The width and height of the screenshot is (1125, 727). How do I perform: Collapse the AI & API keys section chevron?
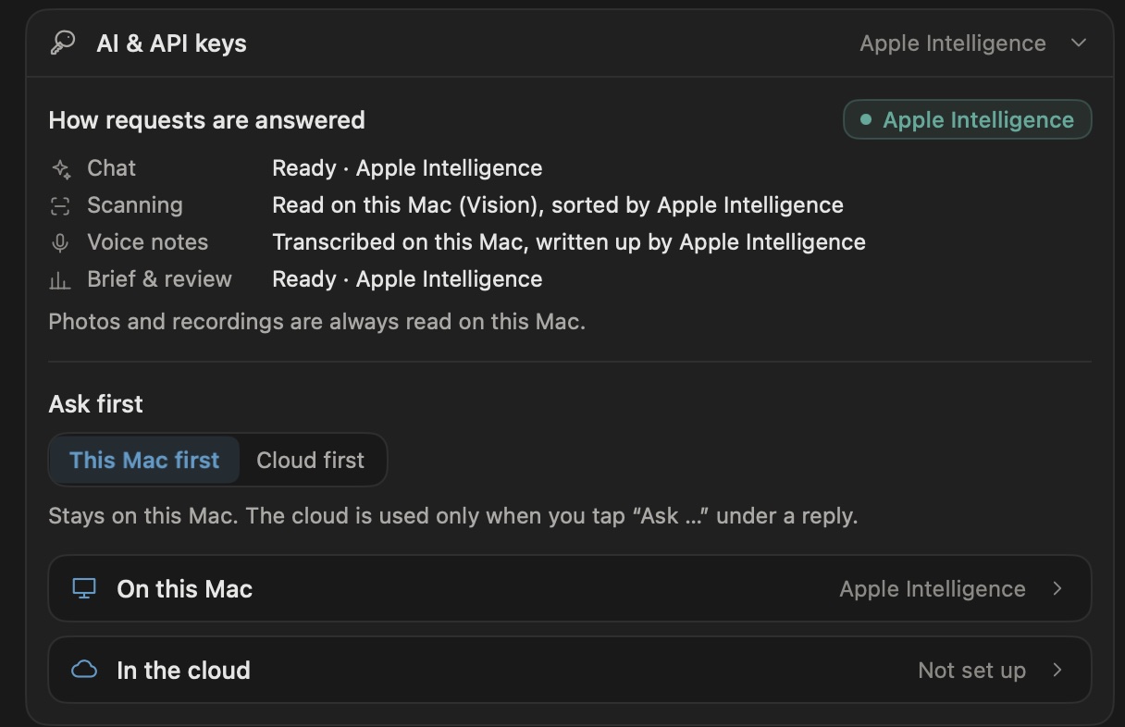pyautogui.click(x=1079, y=43)
